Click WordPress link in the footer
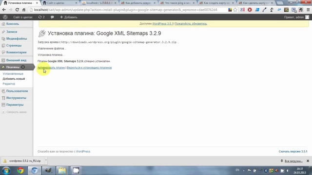 click(x=83, y=151)
